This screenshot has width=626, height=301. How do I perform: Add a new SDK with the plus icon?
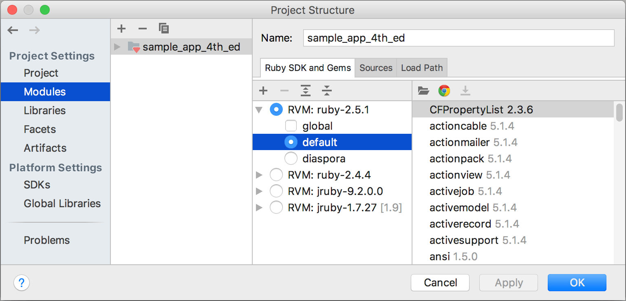(x=263, y=91)
